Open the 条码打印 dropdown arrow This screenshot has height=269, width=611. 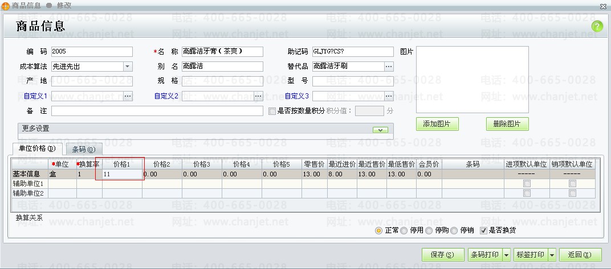pyautogui.click(x=506, y=255)
